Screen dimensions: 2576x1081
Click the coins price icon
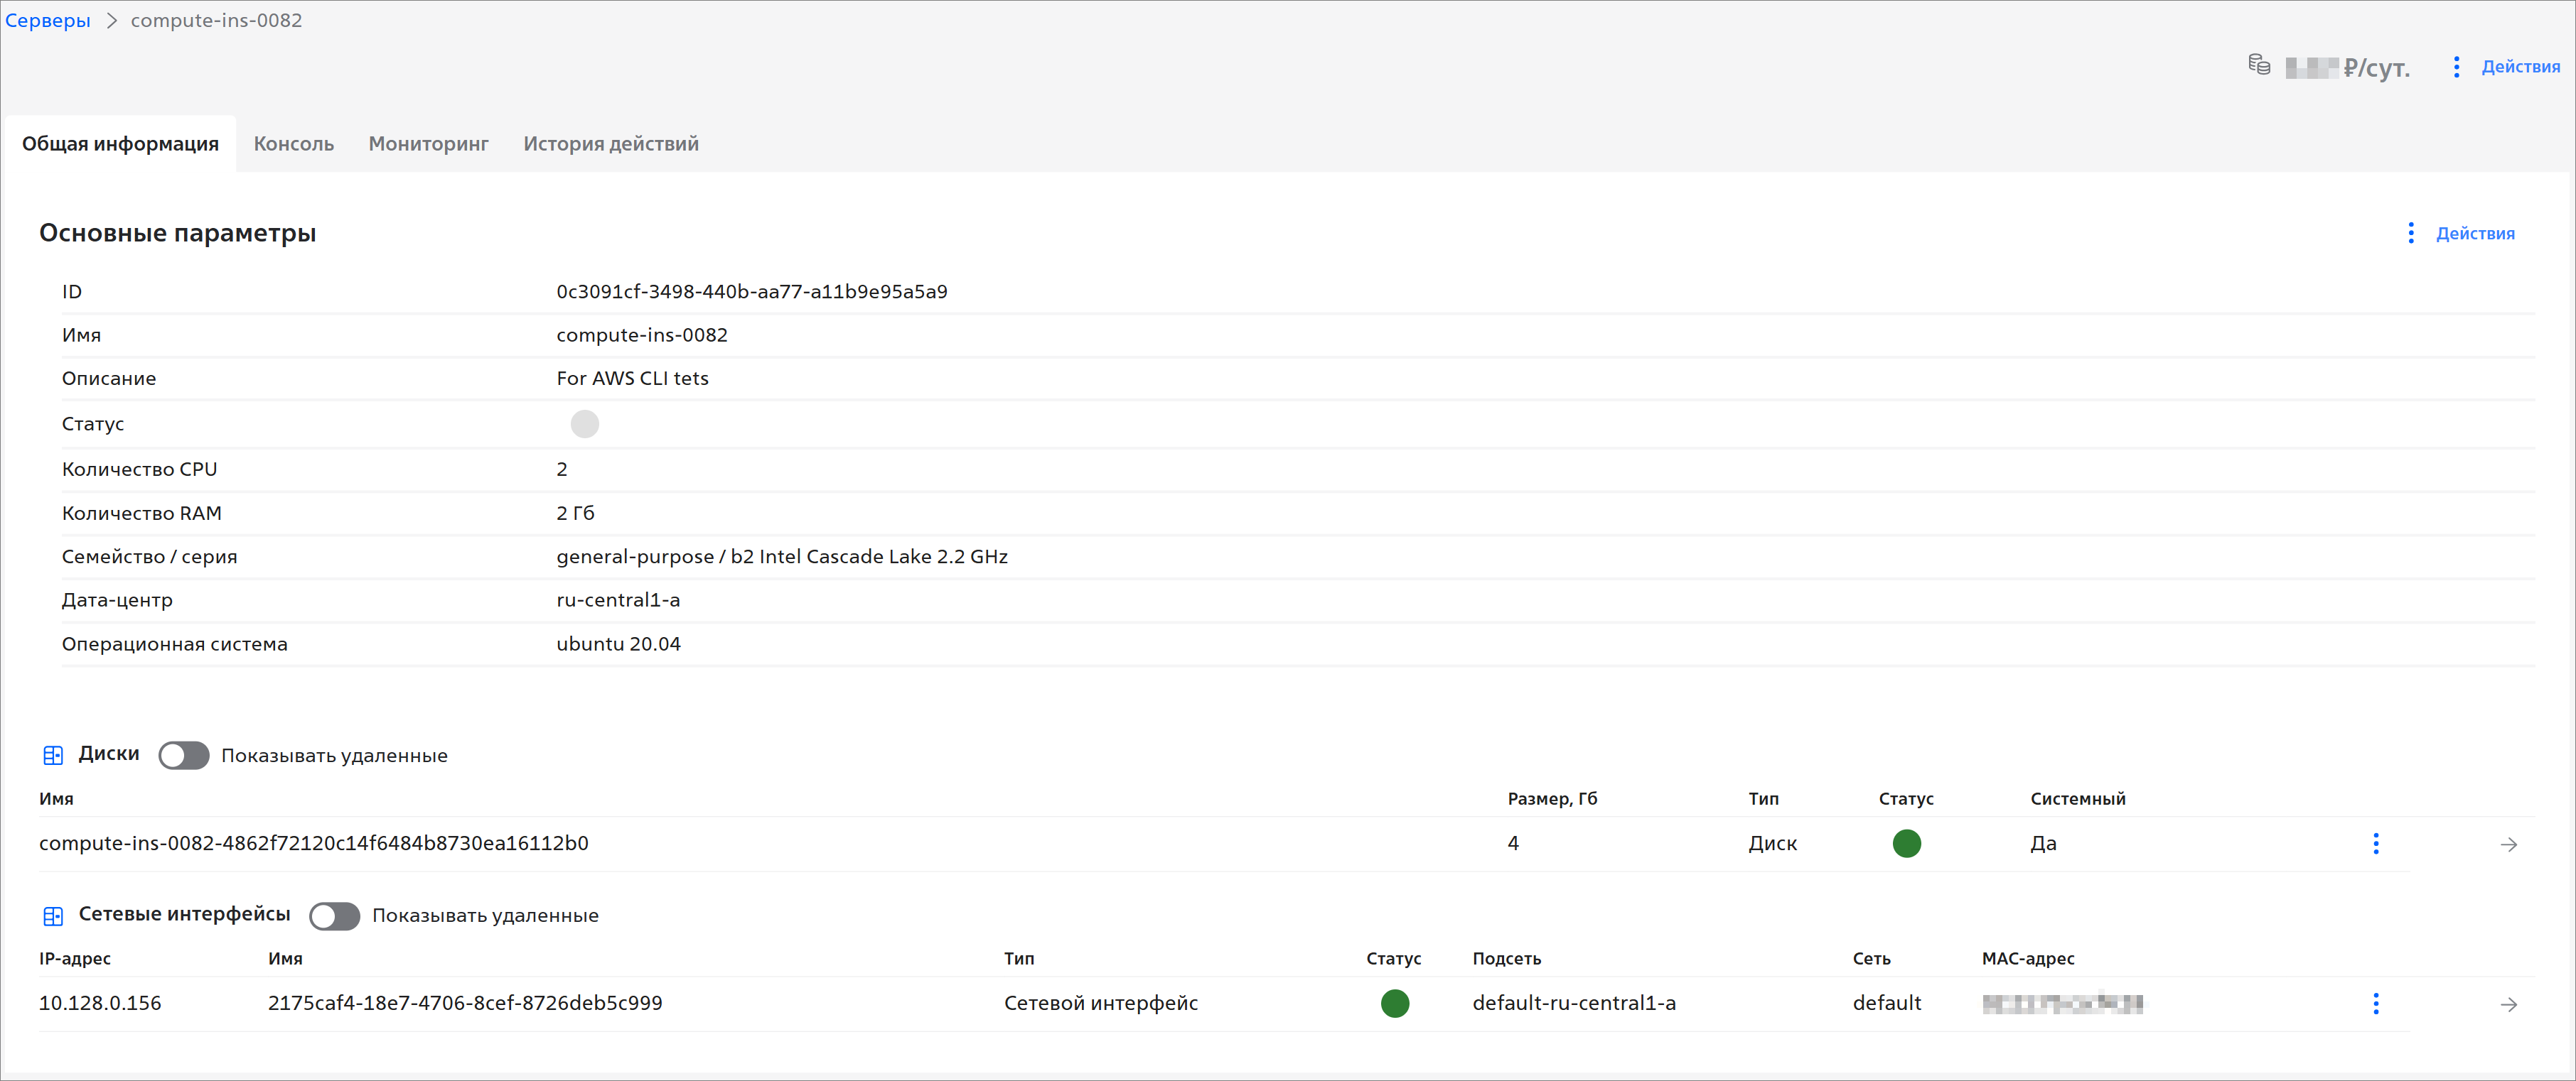[x=2258, y=65]
